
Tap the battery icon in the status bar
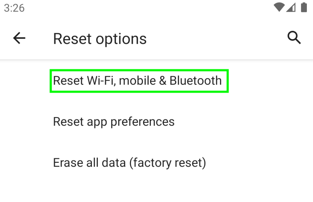[303, 8]
